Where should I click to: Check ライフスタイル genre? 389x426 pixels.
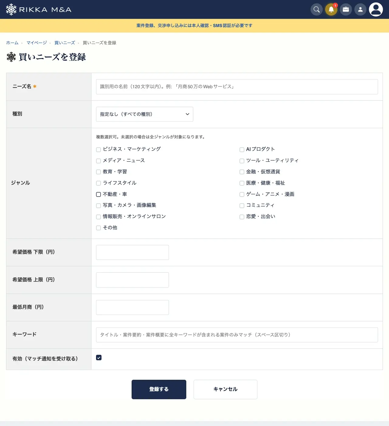pos(98,183)
